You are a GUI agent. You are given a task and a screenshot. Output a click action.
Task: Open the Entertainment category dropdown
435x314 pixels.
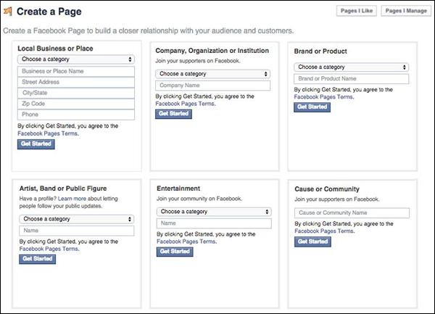(213, 212)
